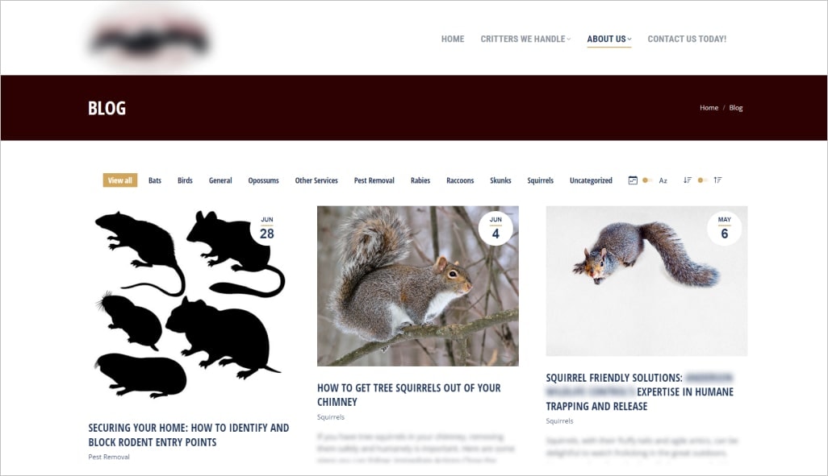Expand the Critters We Handle menu

coord(525,39)
